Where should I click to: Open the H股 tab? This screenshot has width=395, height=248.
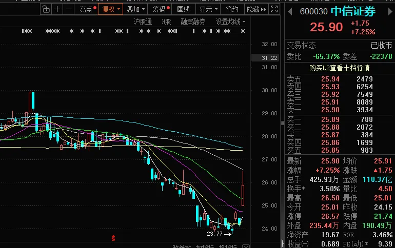pos(166,22)
